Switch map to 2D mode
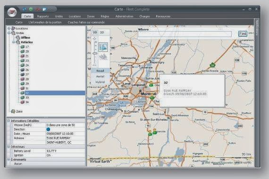Image resolution: width=269 pixels, height=179 pixels. (95, 33)
